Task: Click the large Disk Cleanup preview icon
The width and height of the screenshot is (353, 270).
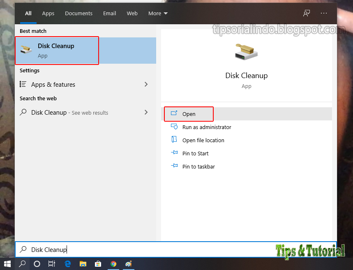Action: pos(246,52)
